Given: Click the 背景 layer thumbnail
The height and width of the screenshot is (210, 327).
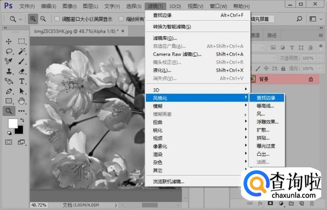Looking at the screenshot, I should click(x=253, y=79).
